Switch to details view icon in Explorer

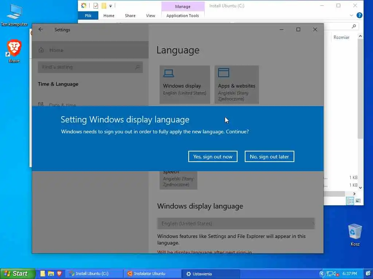tap(350, 201)
